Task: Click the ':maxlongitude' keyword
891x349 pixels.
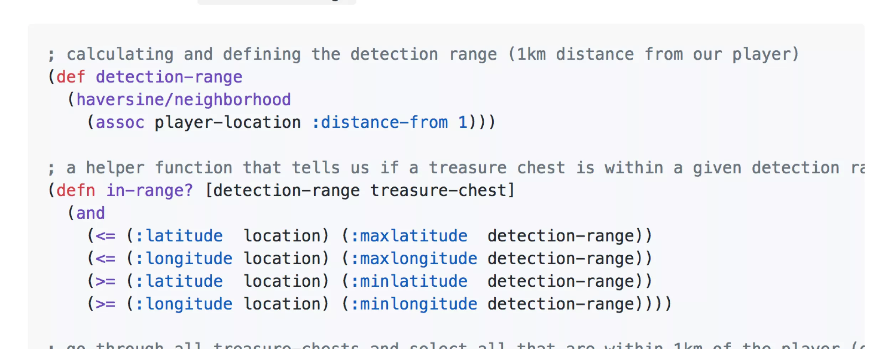Action: click(414, 259)
